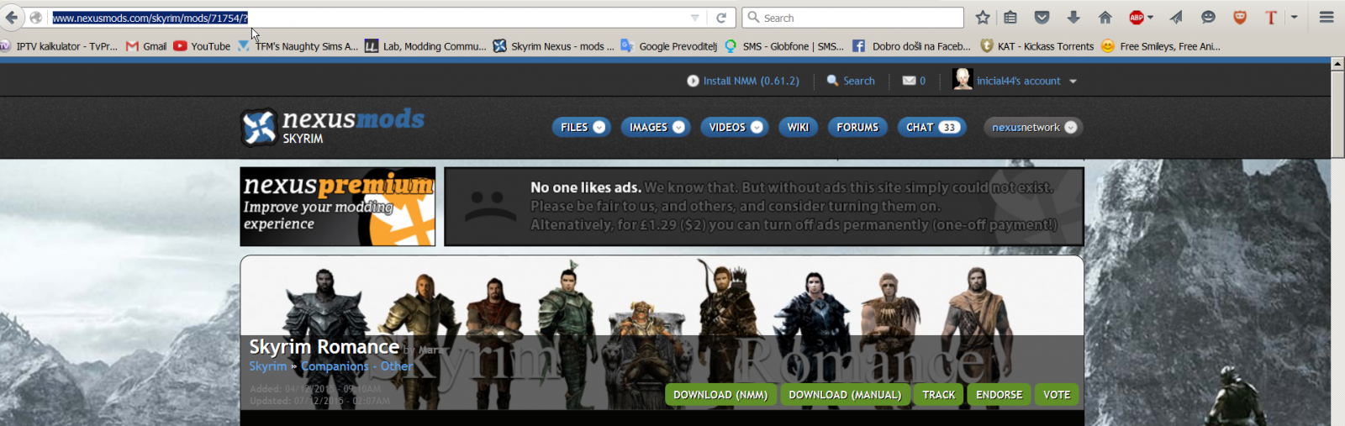This screenshot has height=426, width=1345.
Task: Expand the address bar history dropdown
Action: pos(694,18)
